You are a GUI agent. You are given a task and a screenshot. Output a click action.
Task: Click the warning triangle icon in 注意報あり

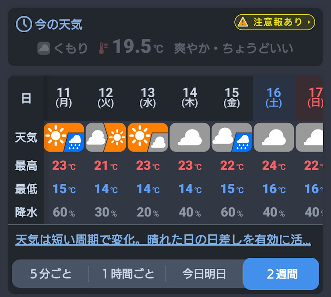pos(243,22)
